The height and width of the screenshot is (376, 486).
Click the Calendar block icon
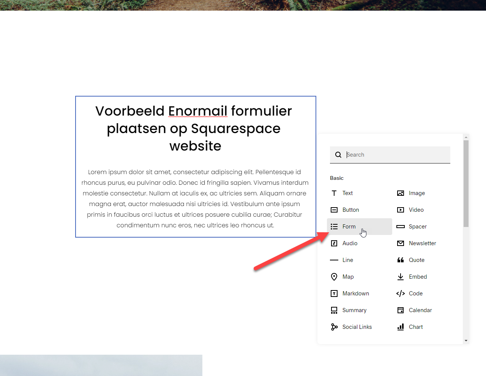click(x=401, y=310)
